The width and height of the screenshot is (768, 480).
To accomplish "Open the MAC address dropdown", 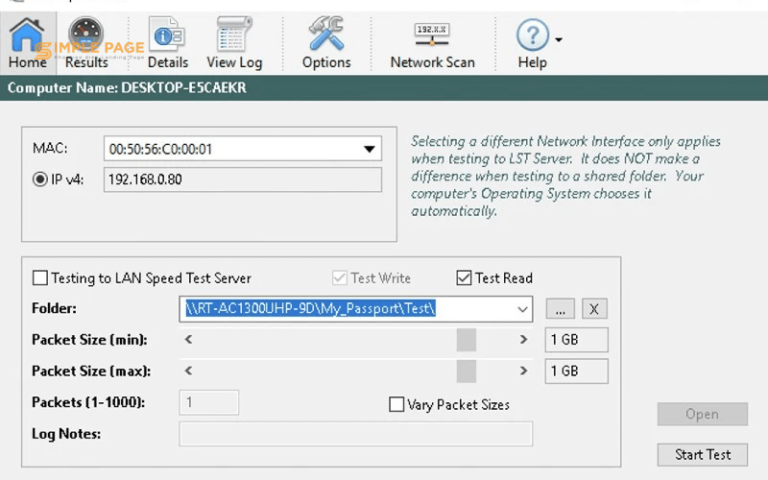I will (370, 149).
